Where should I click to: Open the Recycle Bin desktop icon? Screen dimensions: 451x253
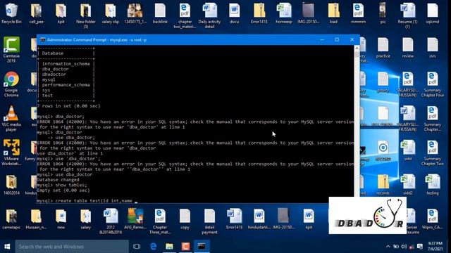[x=11, y=13]
